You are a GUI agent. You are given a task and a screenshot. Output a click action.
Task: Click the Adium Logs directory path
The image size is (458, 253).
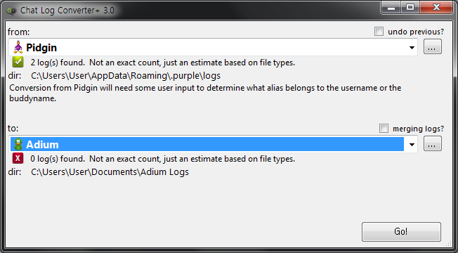point(110,171)
